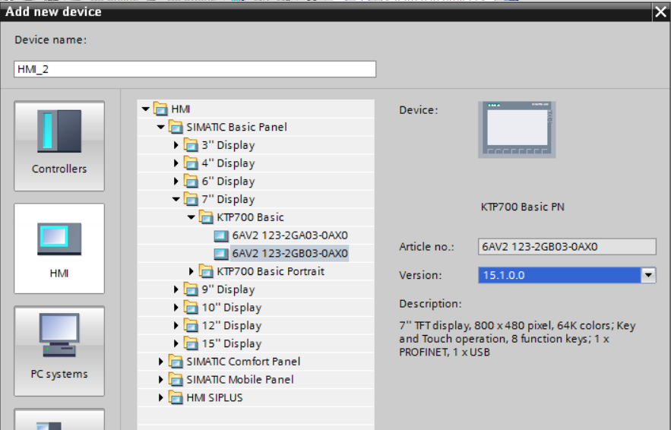The width and height of the screenshot is (671, 430).
Task: Expand the KTP700 Basic Portrait folder
Action: (x=191, y=271)
